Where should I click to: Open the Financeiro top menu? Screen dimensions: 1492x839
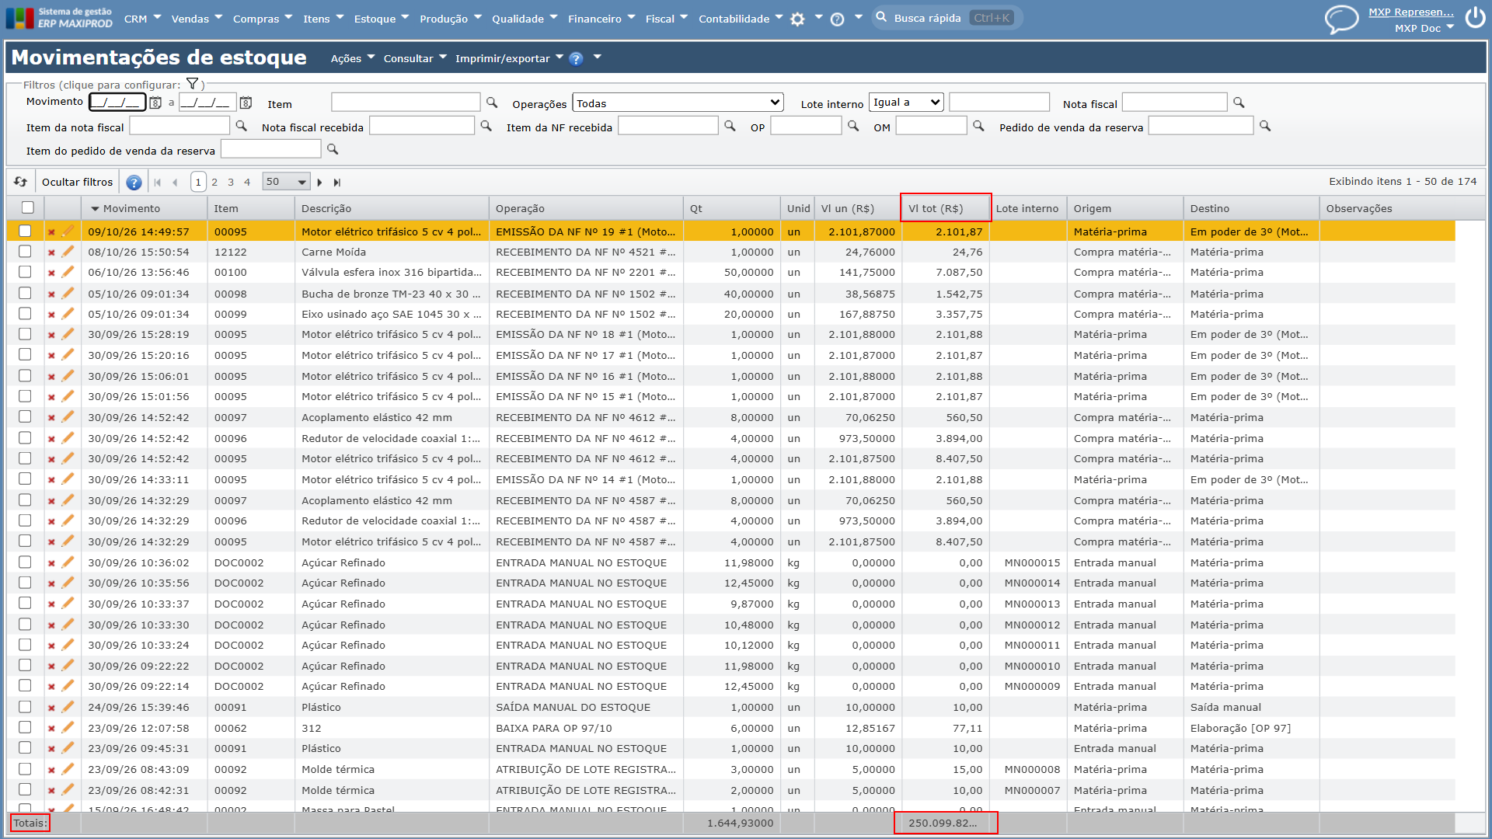601,19
